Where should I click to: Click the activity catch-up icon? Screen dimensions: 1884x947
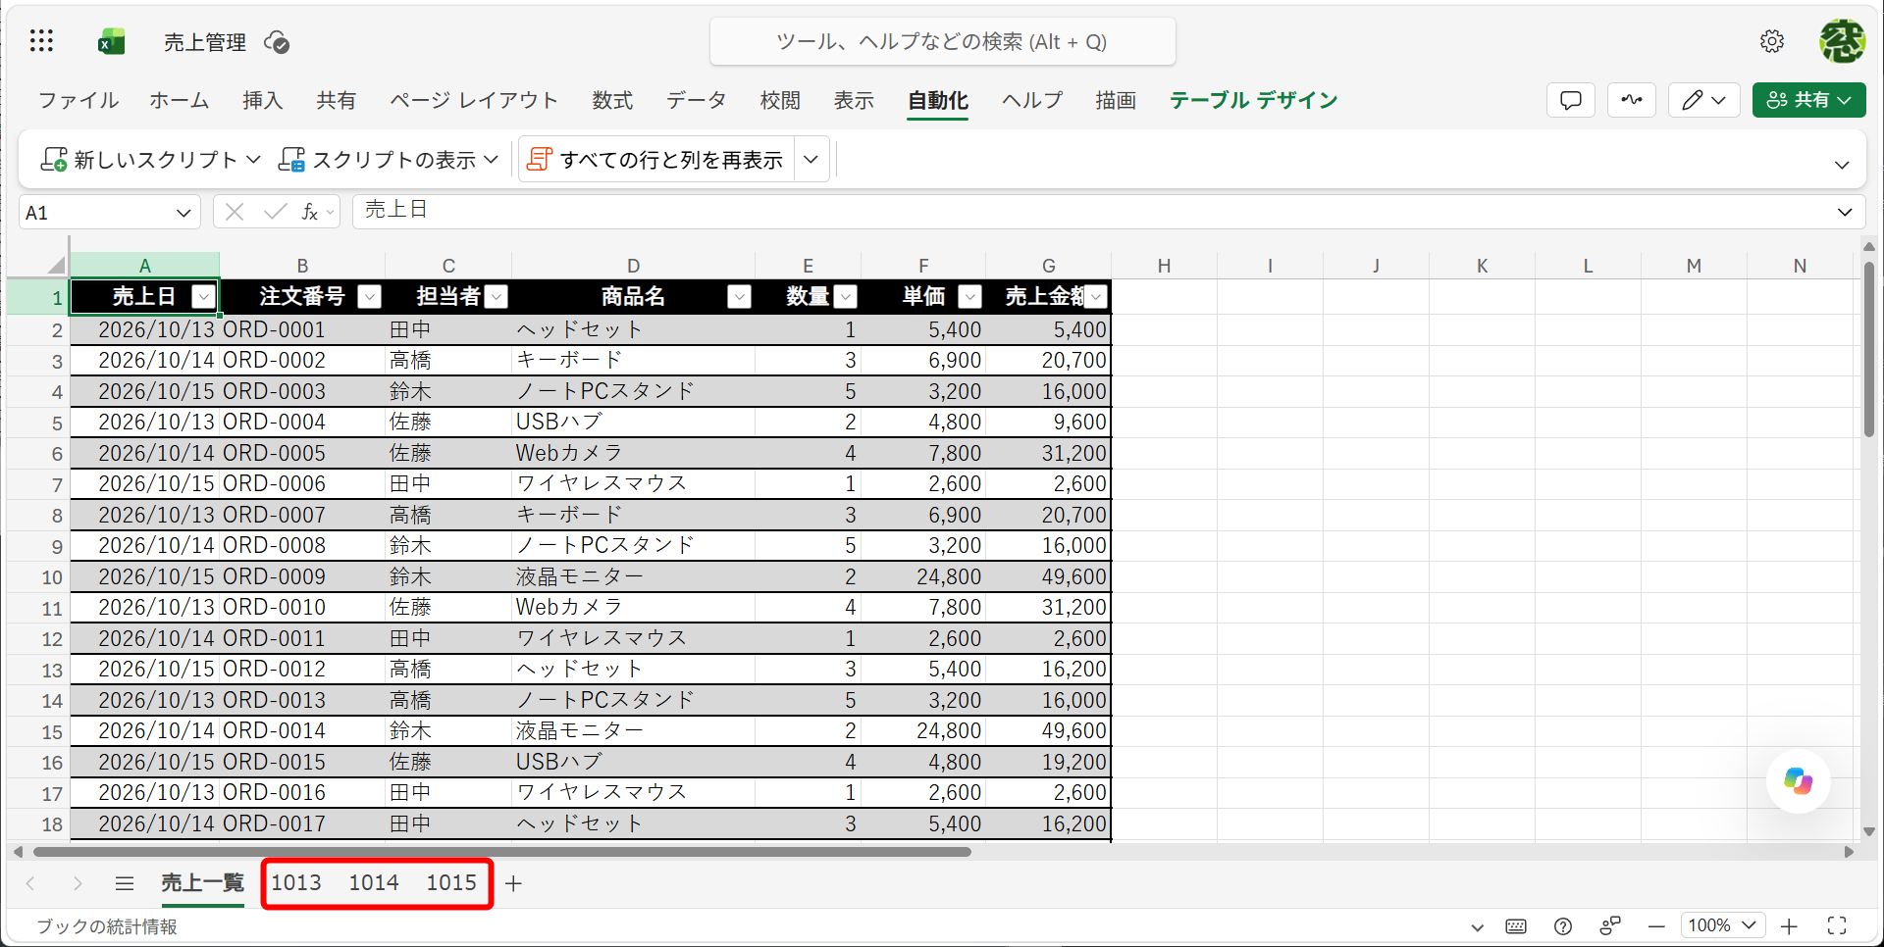1632,100
